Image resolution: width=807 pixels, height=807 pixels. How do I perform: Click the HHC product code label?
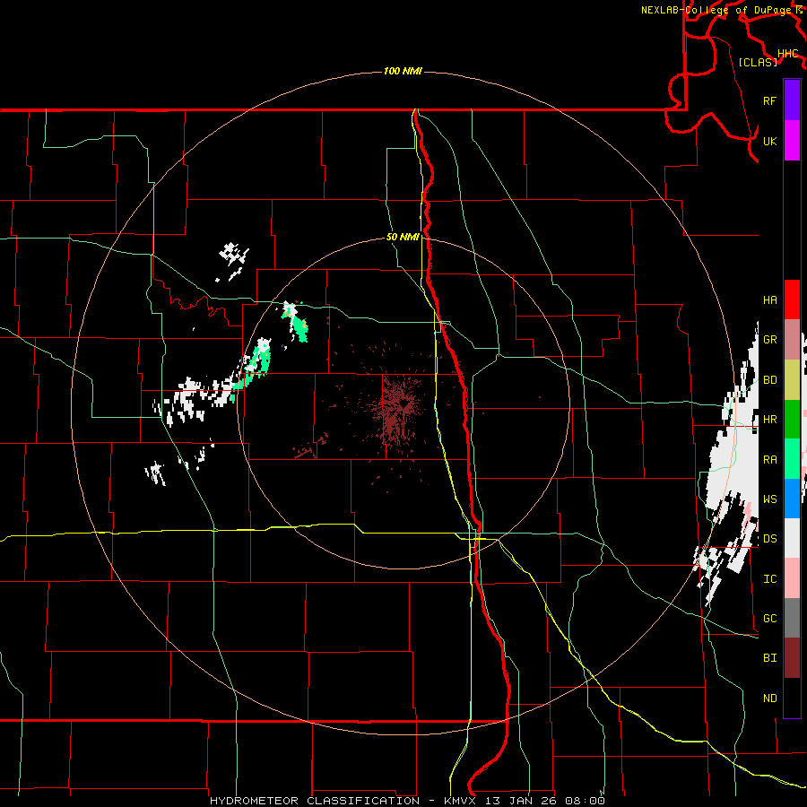787,54
